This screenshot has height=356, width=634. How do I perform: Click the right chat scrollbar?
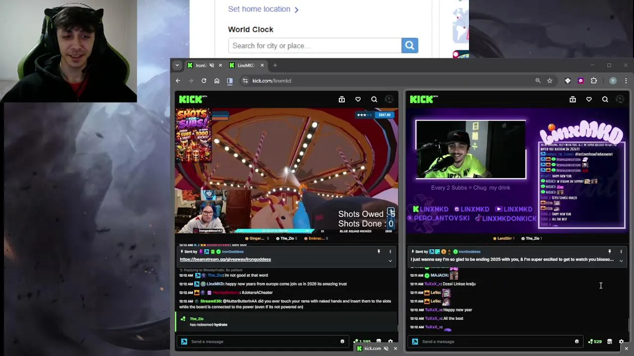[x=629, y=325]
